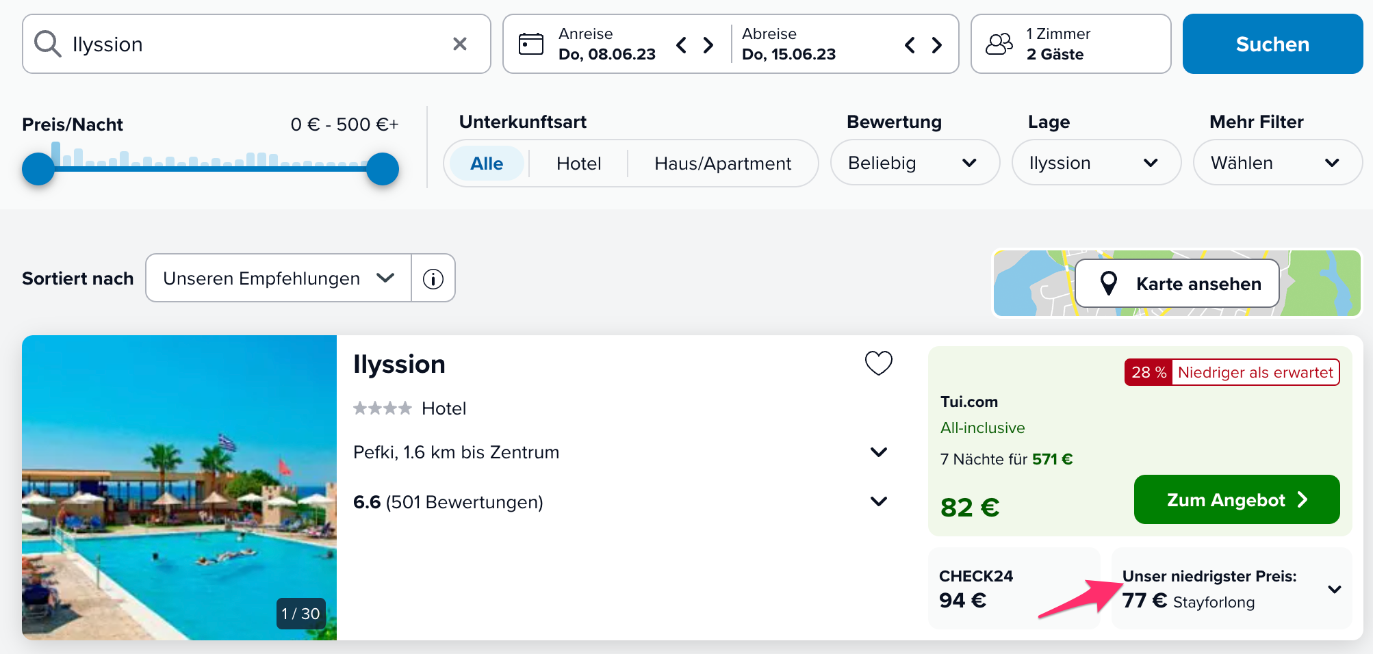This screenshot has height=654, width=1373.
Task: Select the Alle accommodation type
Action: 487,163
